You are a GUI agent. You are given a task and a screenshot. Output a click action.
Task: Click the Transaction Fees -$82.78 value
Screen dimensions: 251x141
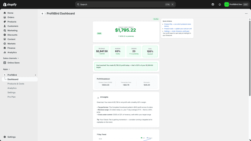pyautogui.click(x=126, y=85)
